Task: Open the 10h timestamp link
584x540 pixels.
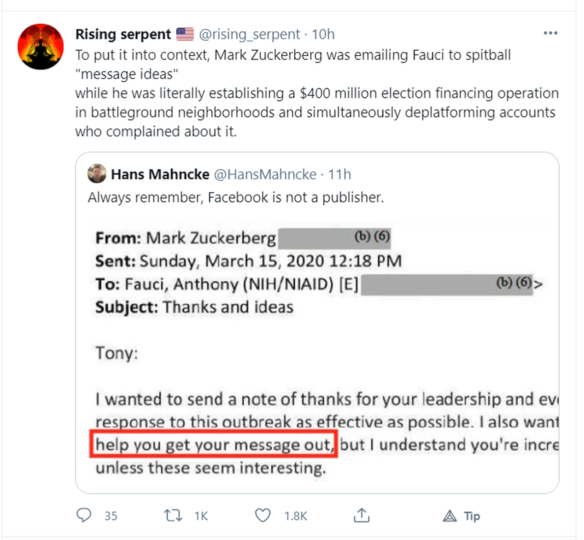Action: (x=323, y=34)
